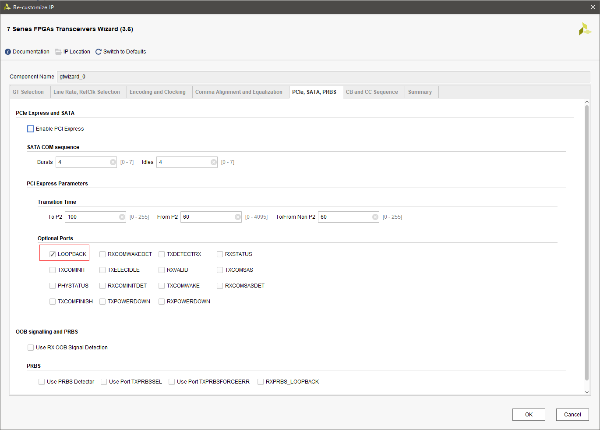Clear the To P2 field with X icon
The height and width of the screenshot is (430, 600).
[x=122, y=217]
